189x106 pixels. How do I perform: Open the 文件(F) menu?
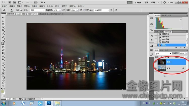click(x=5, y=6)
